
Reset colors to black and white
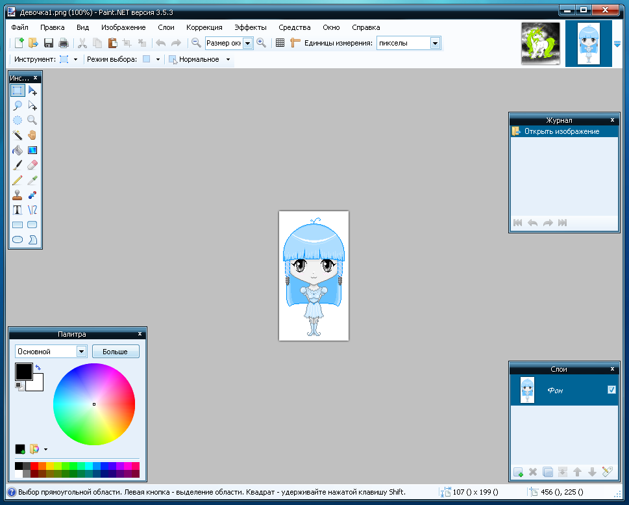[19, 387]
